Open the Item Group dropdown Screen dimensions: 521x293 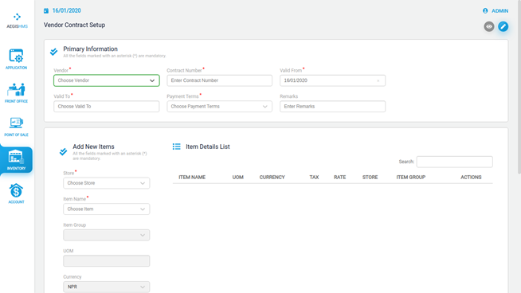[x=106, y=235]
